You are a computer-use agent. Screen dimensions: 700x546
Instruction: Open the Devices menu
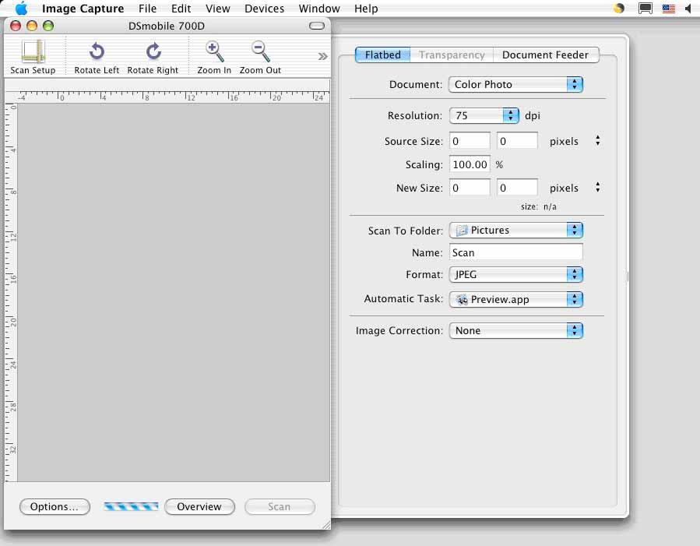[264, 9]
